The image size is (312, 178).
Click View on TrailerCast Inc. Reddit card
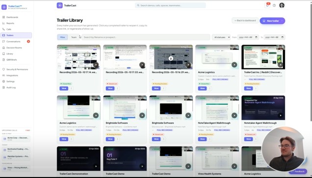click(x=248, y=89)
